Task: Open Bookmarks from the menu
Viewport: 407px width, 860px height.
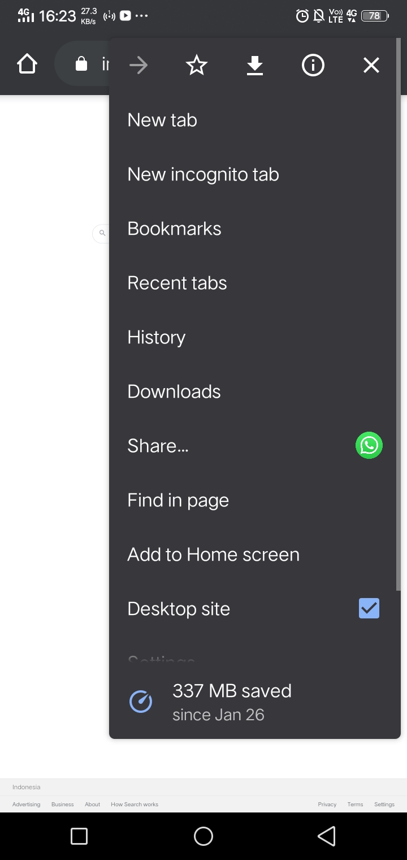Action: [x=174, y=229]
